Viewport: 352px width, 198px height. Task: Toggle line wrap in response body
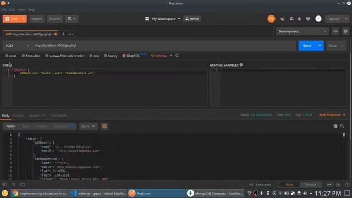click(105, 126)
